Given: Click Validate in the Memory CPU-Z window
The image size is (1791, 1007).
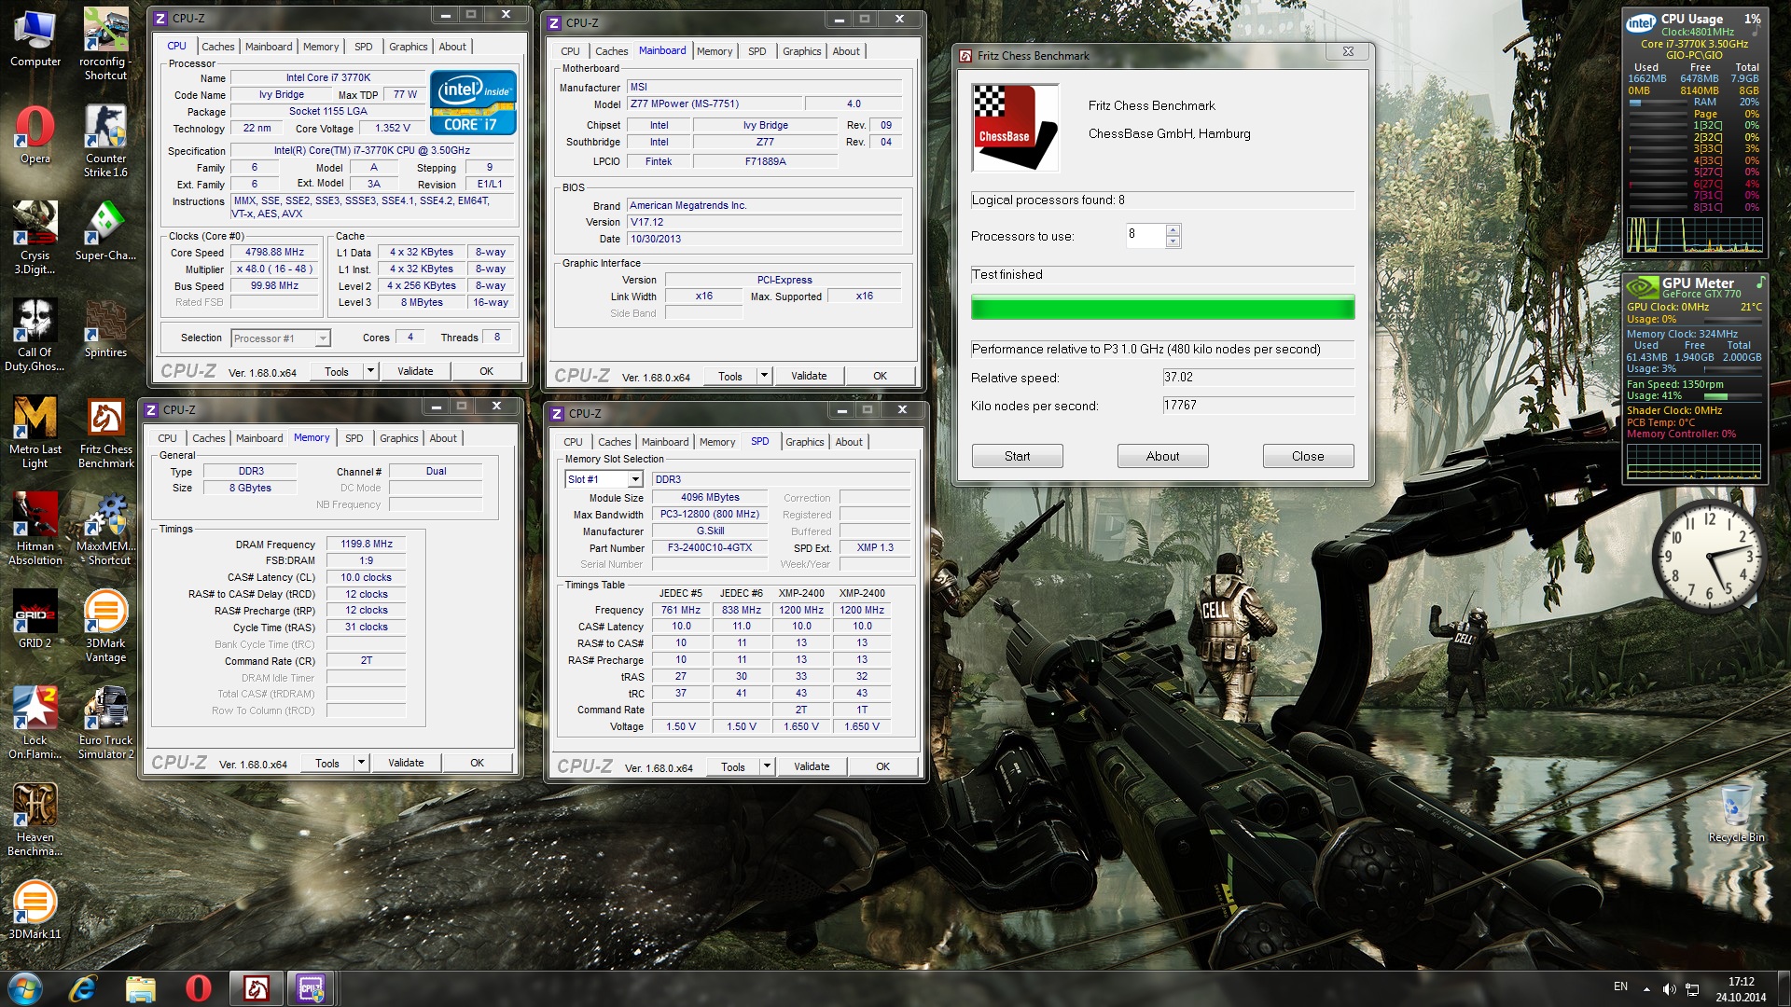Looking at the screenshot, I should pos(406,763).
